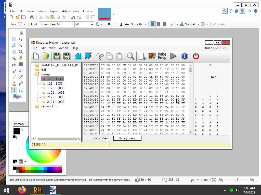The width and height of the screenshot is (261, 195).
Task: Select the Magic Wand tool
Action: pyautogui.click(x=14, y=58)
